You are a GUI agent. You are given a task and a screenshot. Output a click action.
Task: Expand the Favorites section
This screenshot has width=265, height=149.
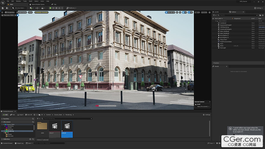(x=2, y=119)
